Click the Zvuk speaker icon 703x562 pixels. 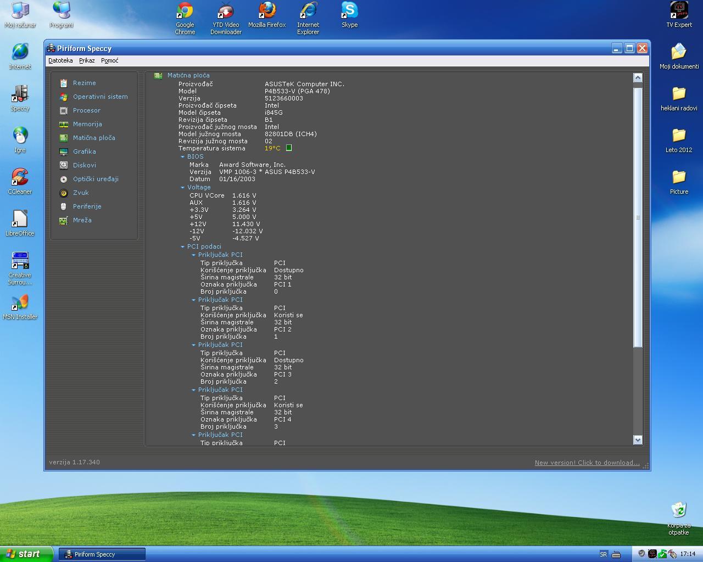coord(64,193)
